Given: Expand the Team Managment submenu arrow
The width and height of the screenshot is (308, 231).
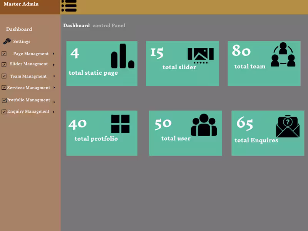Looking at the screenshot, I should [54, 76].
